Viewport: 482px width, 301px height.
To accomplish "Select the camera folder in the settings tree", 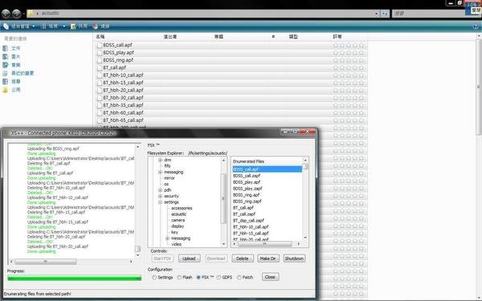I will [178, 220].
